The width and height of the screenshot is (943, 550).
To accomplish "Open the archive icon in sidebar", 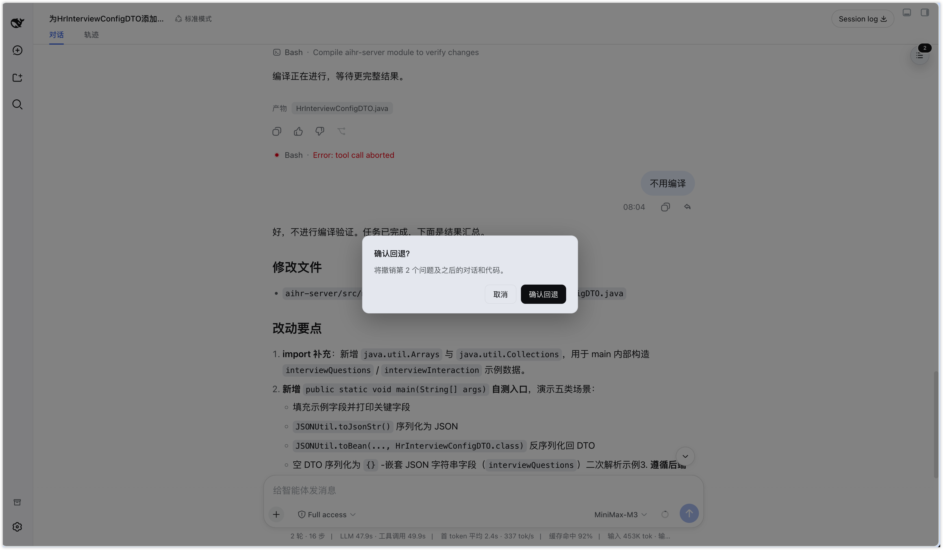I will 17,502.
